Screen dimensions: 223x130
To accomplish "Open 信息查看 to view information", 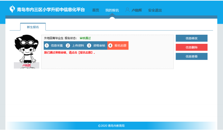I will [191, 57].
